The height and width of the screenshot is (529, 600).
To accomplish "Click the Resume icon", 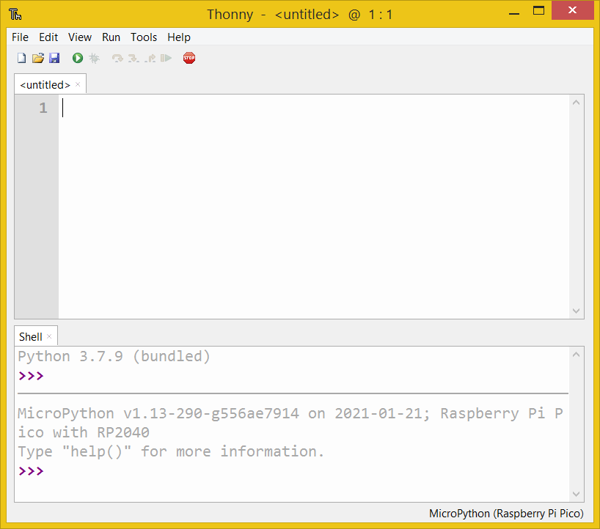I will [166, 58].
